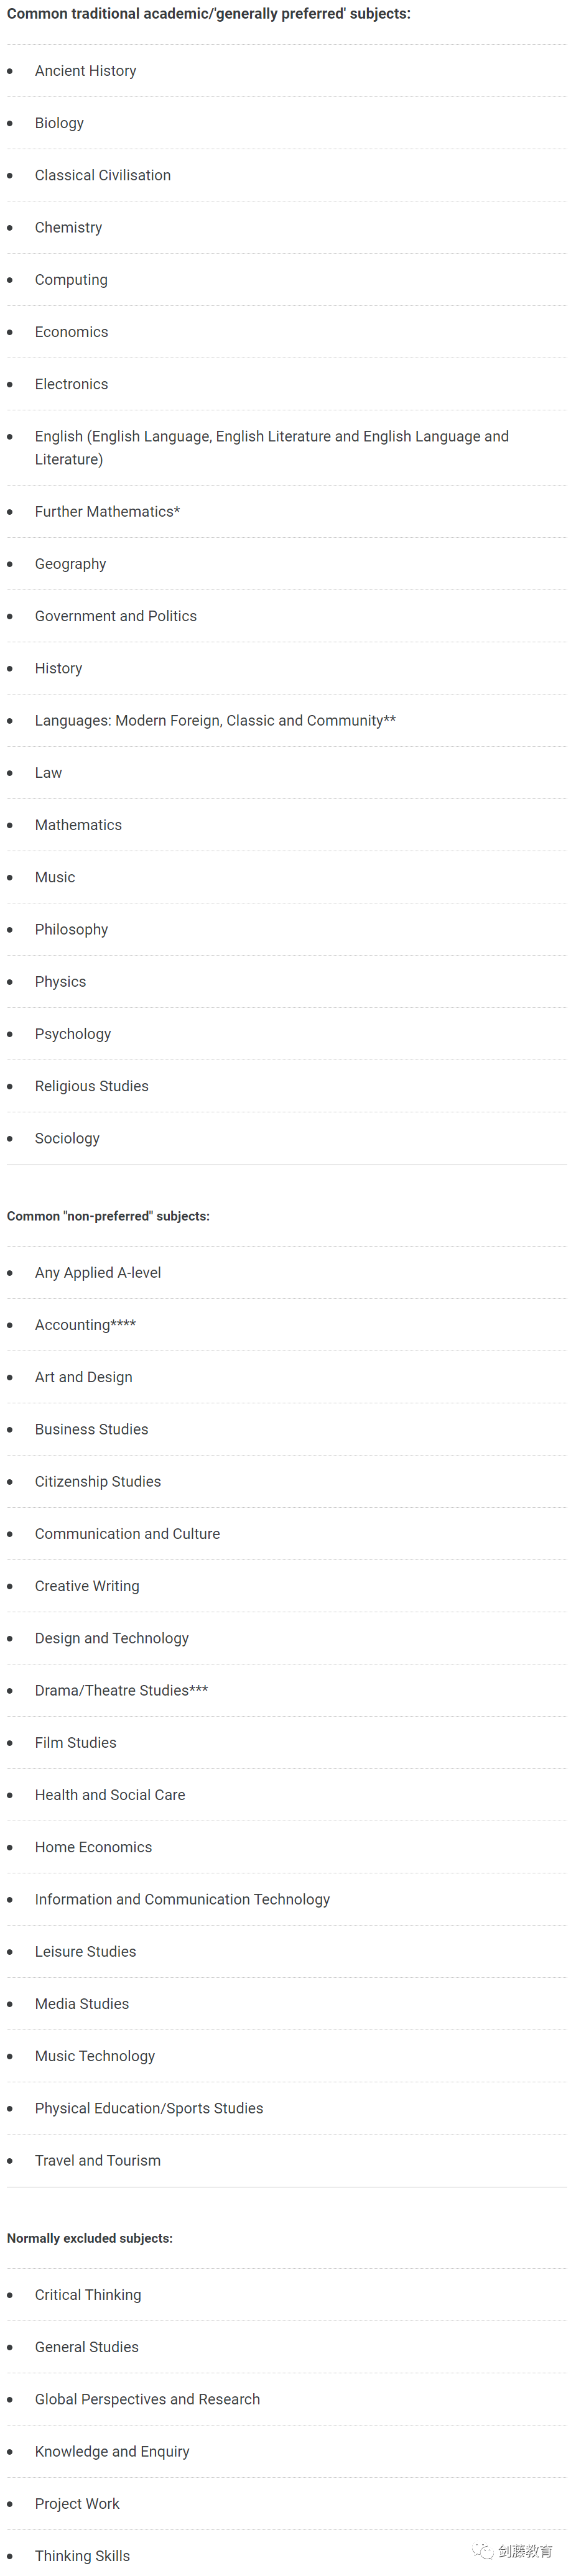Click the Common "non-preferred" subjects heading
This screenshot has width=571, height=2576.
(108, 1216)
